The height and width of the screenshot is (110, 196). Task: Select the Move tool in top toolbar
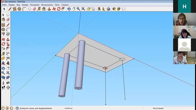coord(54,9)
